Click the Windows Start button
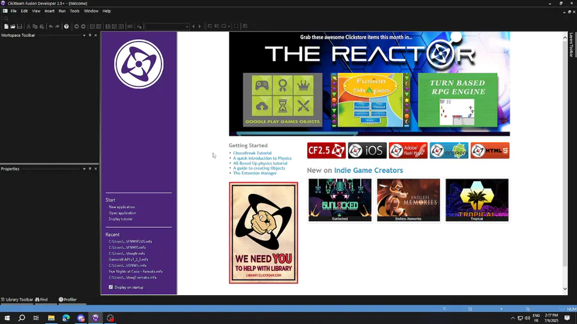This screenshot has width=577, height=324. tap(6, 318)
